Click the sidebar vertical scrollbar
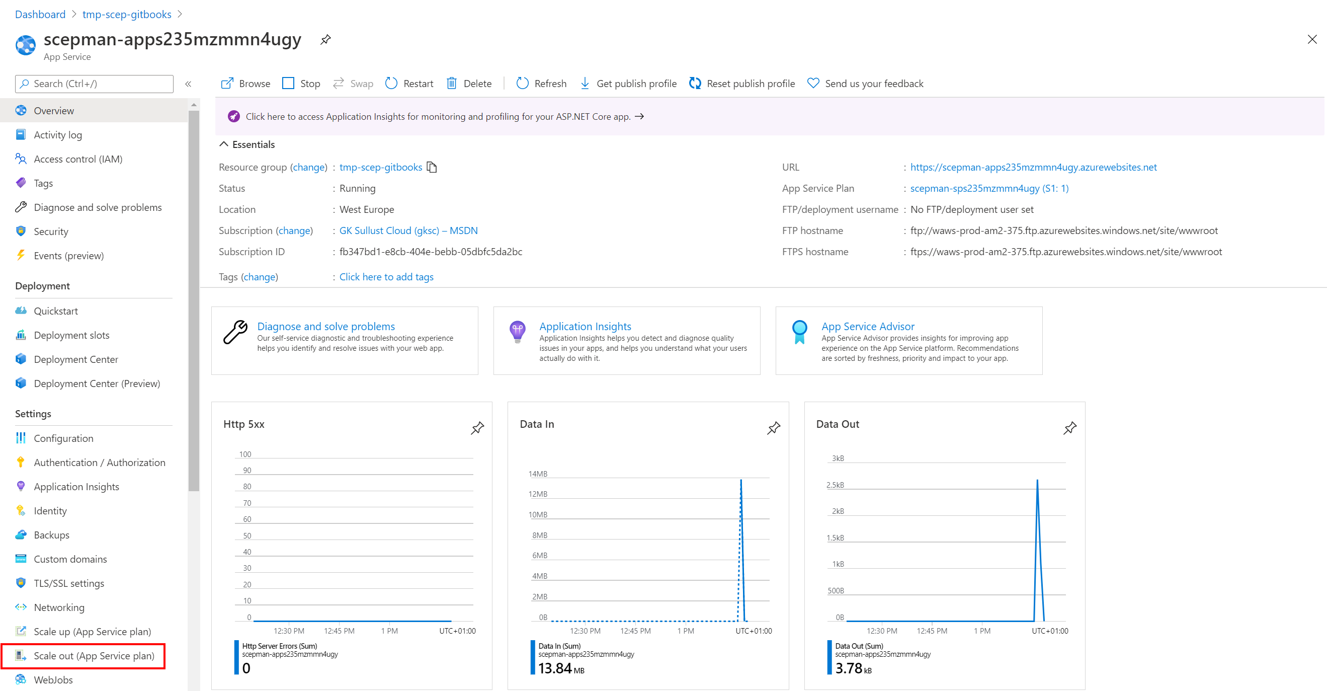Image resolution: width=1327 pixels, height=691 pixels. (194, 301)
